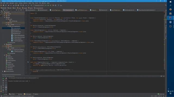Switch to the InputMultiplexer.java editor tab
Viewport: 174px width, 97px height.
coord(82,10)
